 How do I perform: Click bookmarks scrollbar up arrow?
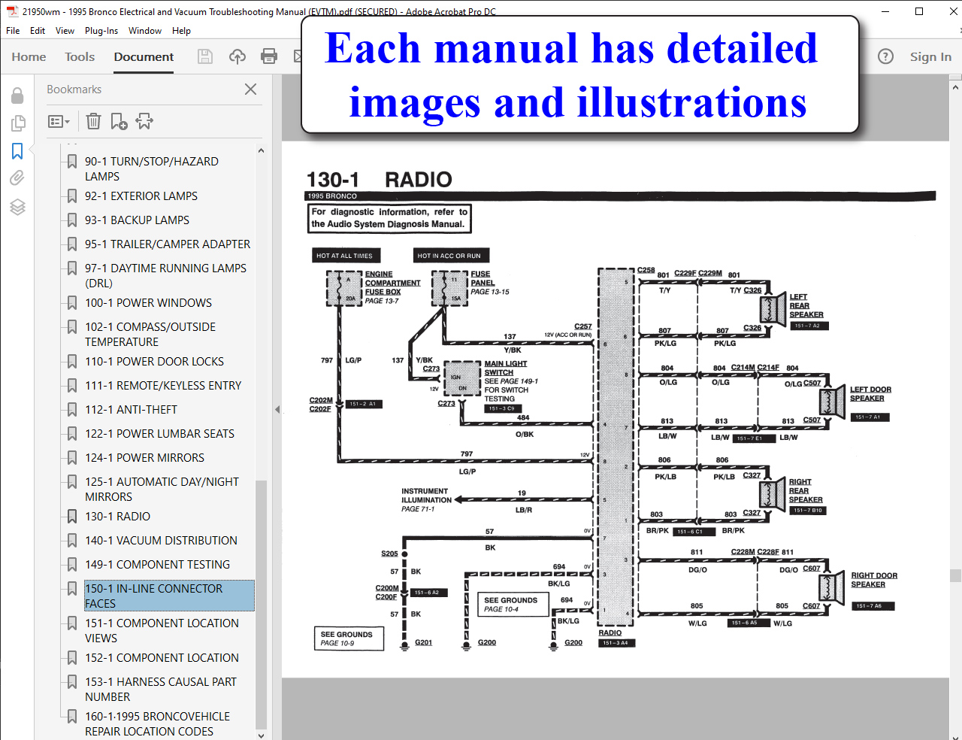coord(261,150)
